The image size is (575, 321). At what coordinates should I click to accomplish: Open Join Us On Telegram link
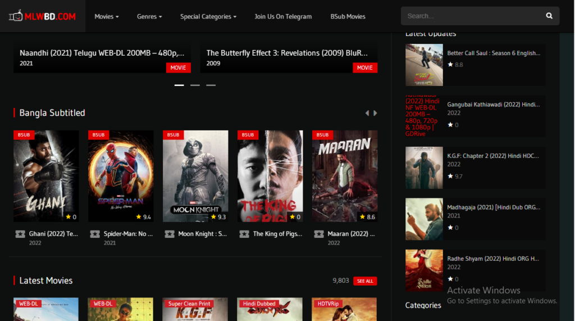pos(283,16)
